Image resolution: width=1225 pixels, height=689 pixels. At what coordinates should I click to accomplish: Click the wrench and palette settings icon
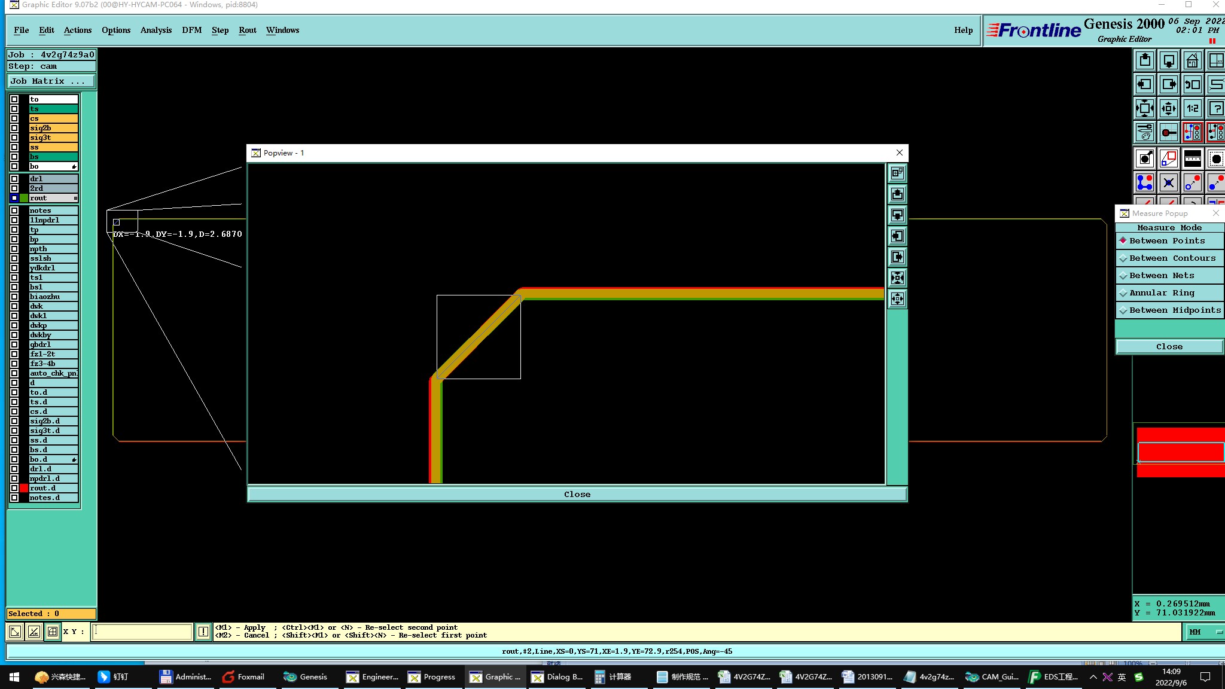click(1144, 132)
